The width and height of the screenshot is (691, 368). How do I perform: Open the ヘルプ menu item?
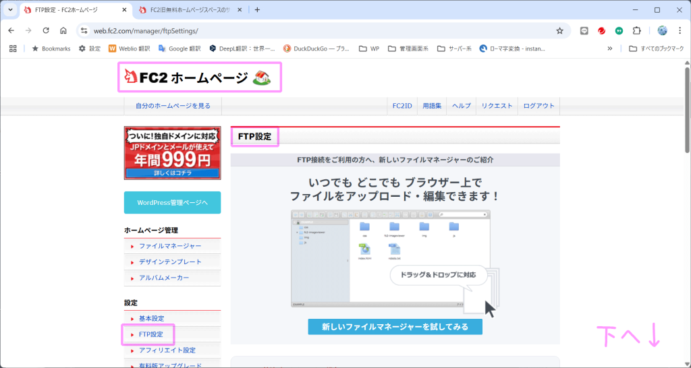(462, 106)
